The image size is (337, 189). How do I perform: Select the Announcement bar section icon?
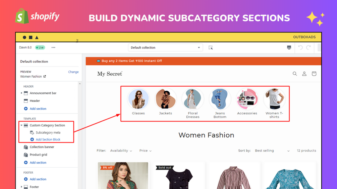[26, 93]
